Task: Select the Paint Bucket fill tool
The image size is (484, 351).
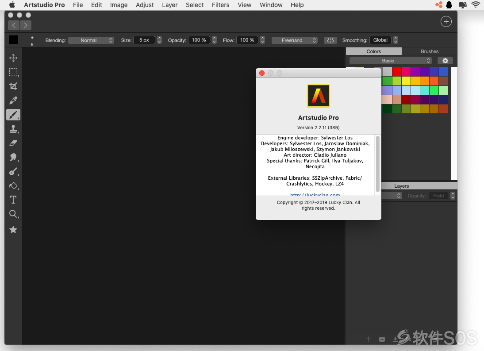Action: [13, 186]
